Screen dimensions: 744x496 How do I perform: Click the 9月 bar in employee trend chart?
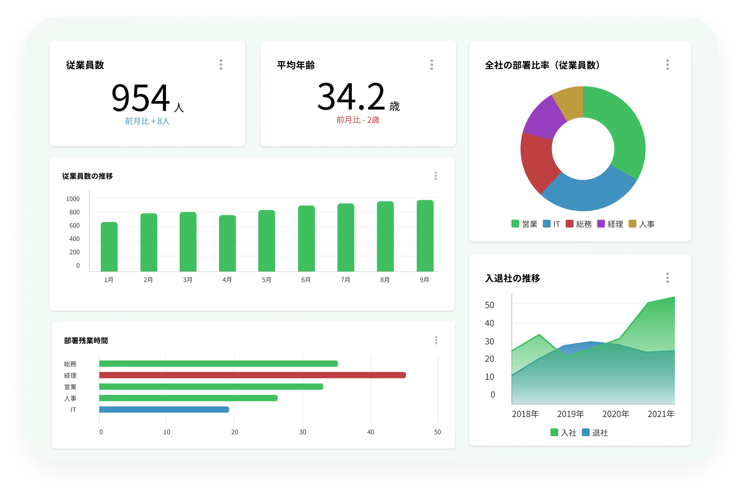tap(425, 236)
